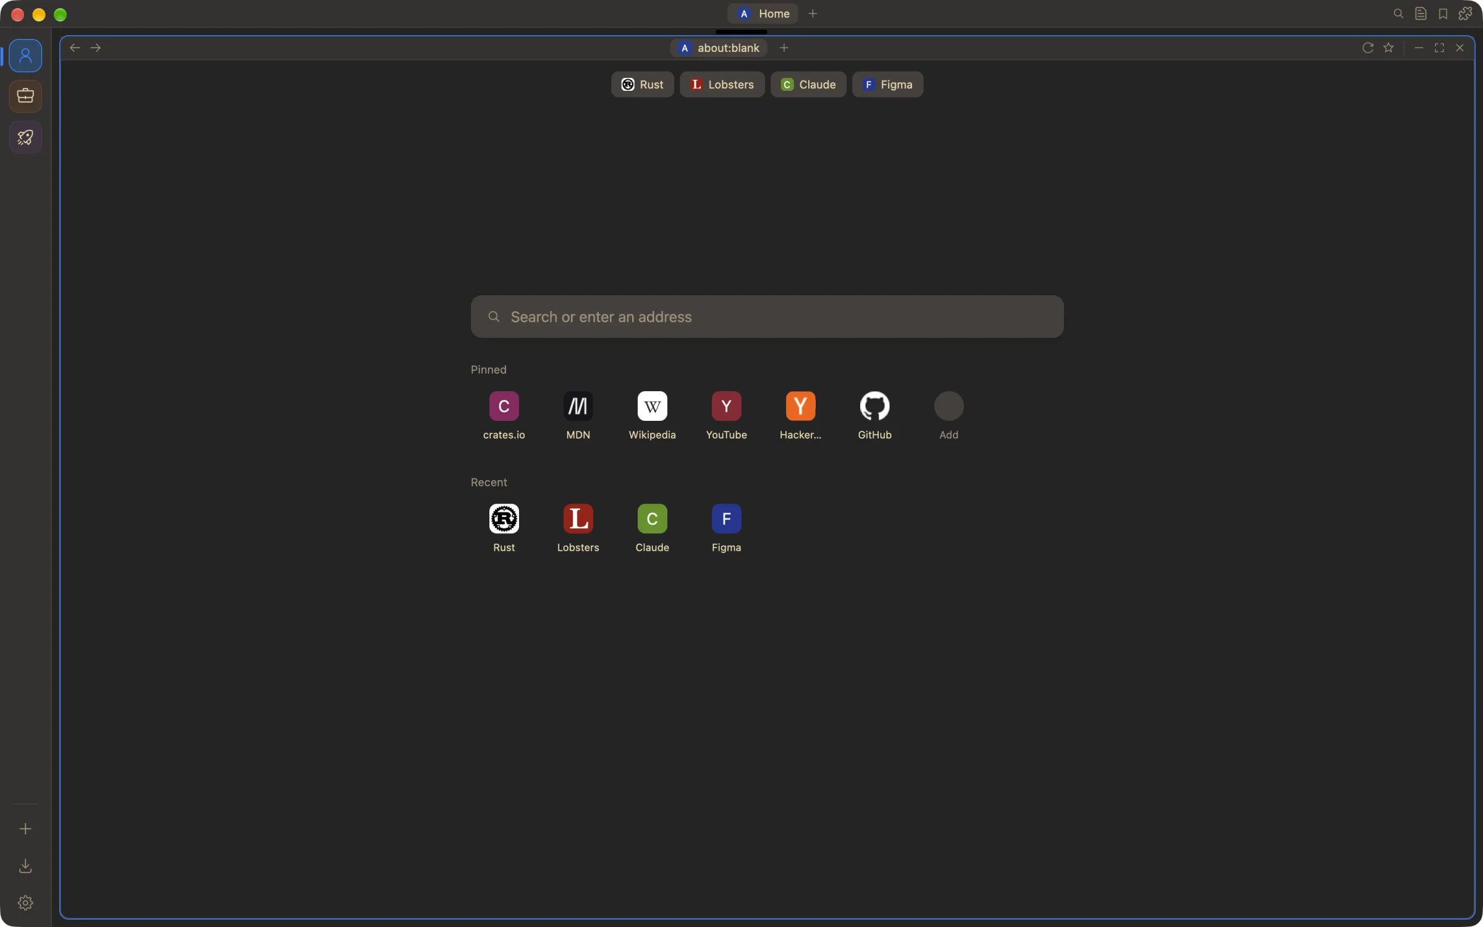
Task: Open the search icon in title bar
Action: 1398,14
